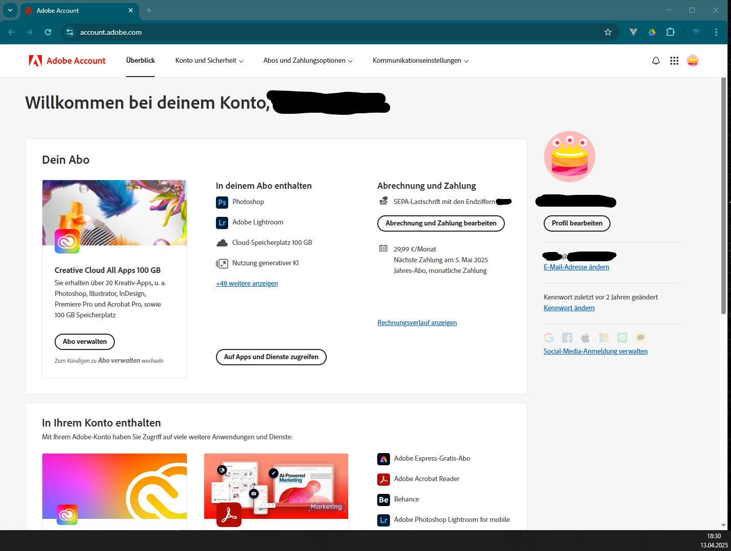
Task: Open Rechnungsverlauf anzeigen link
Action: [x=417, y=323]
